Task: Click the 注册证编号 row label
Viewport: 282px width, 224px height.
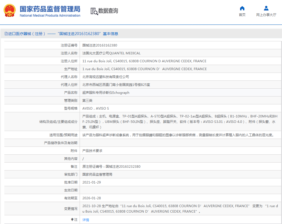Action: coord(69,45)
